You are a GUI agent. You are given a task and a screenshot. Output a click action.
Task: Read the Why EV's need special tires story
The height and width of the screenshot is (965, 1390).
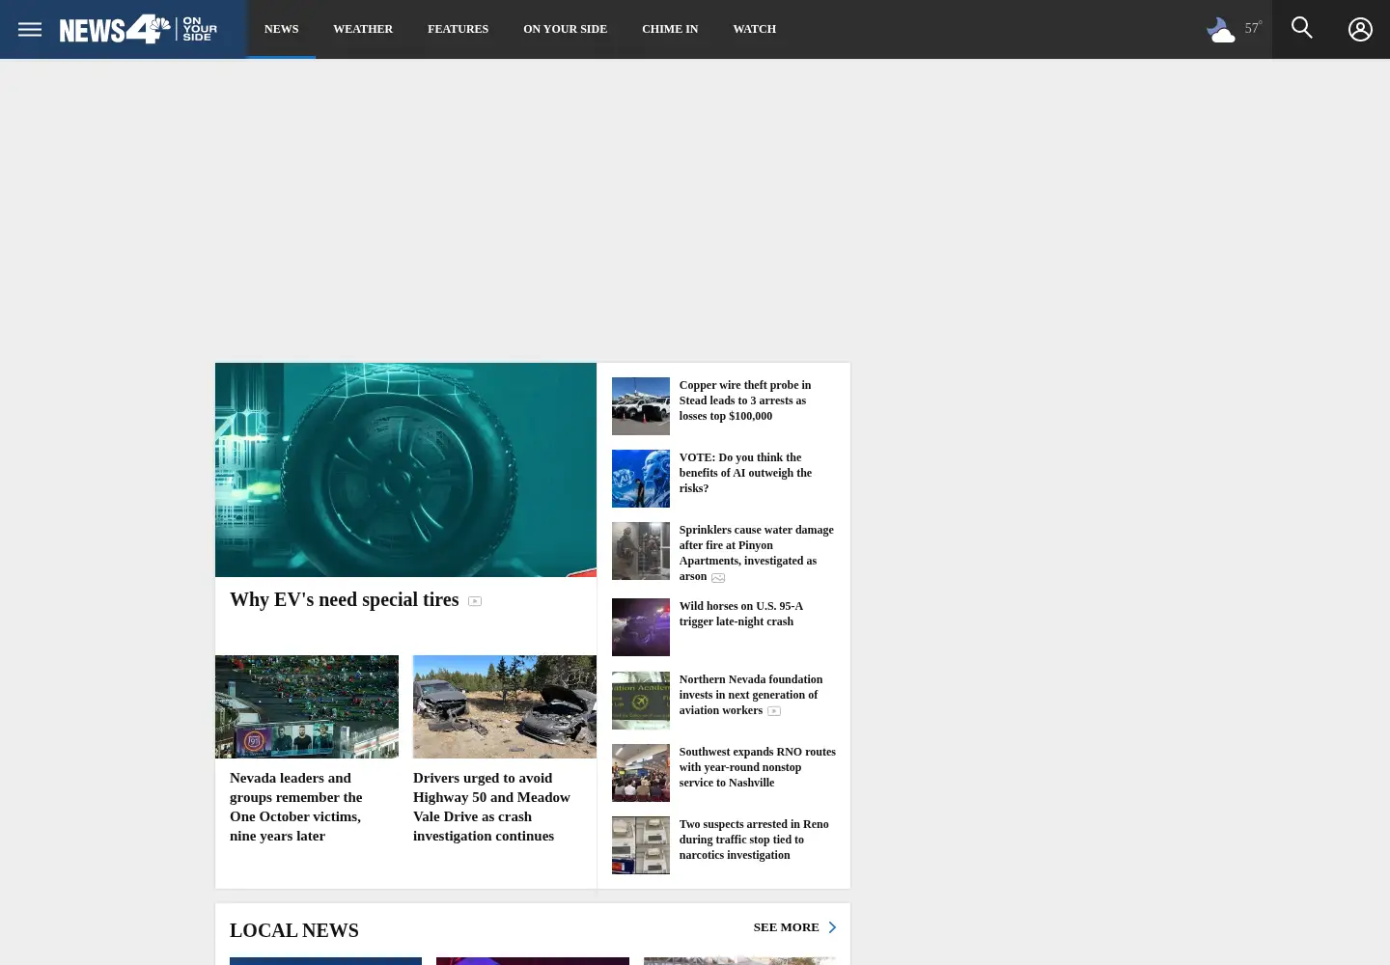point(345,599)
